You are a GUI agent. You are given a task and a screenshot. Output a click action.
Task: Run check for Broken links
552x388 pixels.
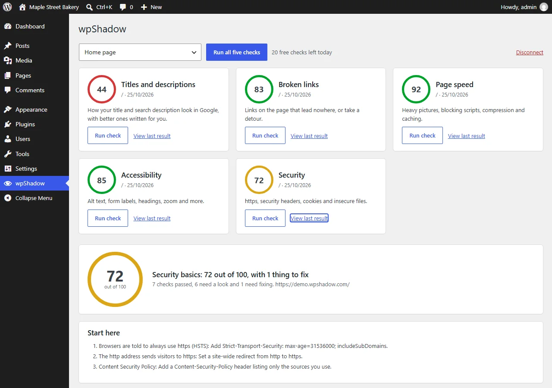pyautogui.click(x=265, y=135)
